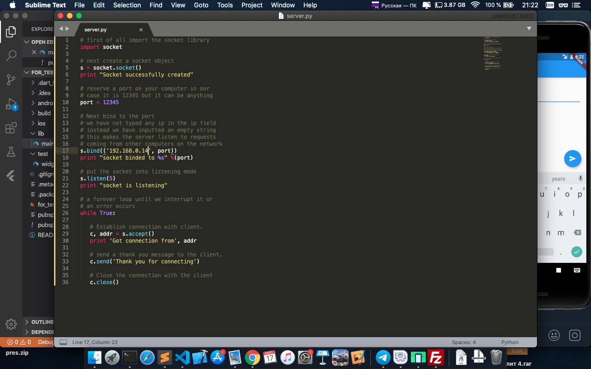Open VS Code Testing flask icon
Viewport: 591px width, 369px height.
click(x=11, y=152)
